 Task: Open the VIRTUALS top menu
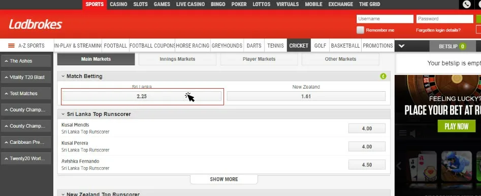point(287,4)
